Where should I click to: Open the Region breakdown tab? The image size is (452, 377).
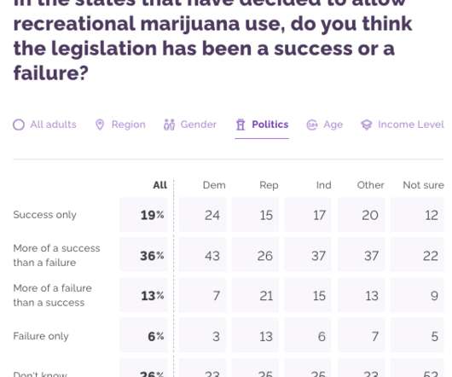(x=120, y=125)
